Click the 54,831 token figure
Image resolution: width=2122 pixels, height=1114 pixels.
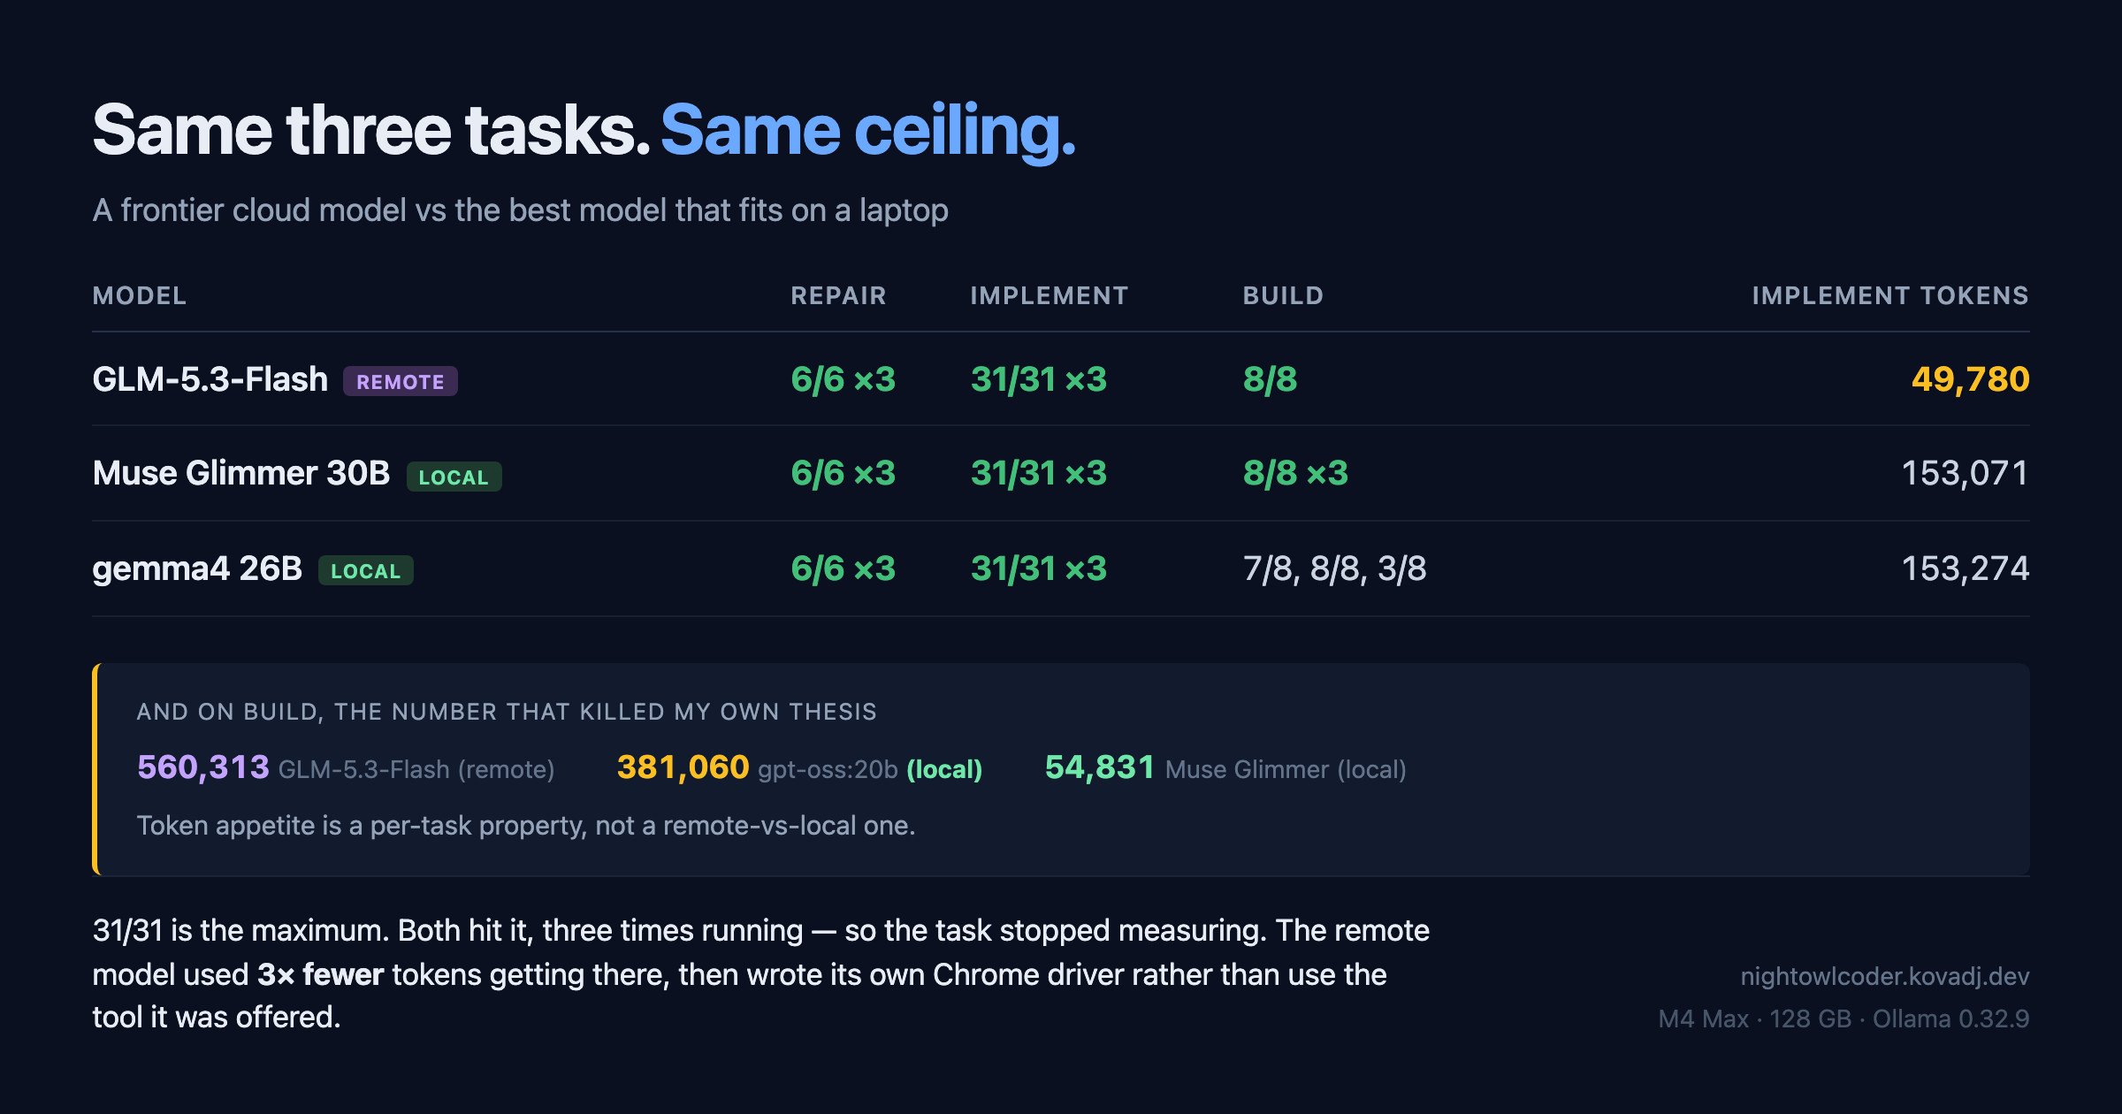(x=1100, y=767)
